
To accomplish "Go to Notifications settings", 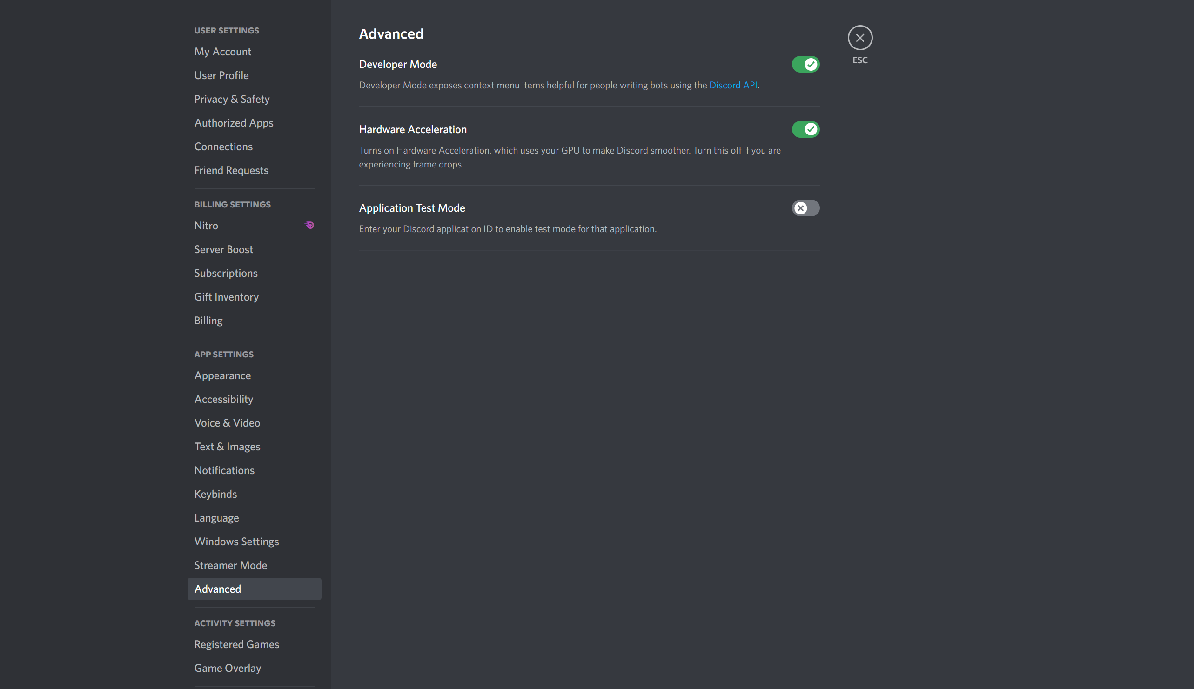I will [x=224, y=470].
